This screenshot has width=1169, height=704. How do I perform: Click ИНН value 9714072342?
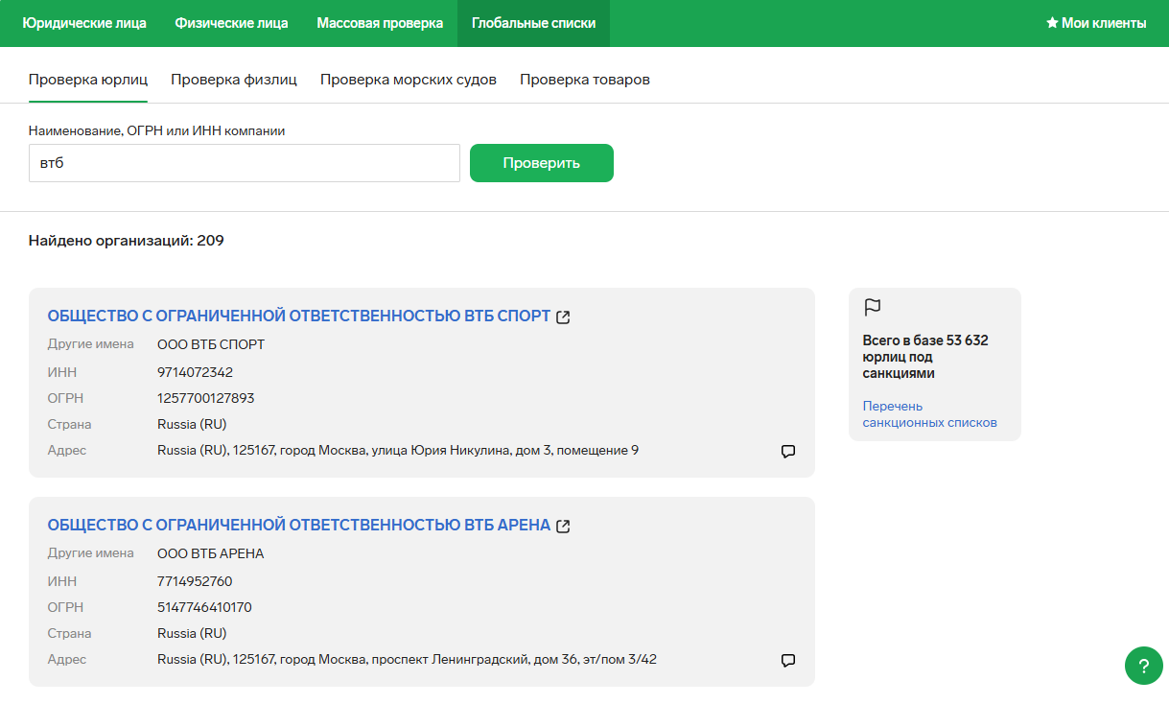(195, 372)
